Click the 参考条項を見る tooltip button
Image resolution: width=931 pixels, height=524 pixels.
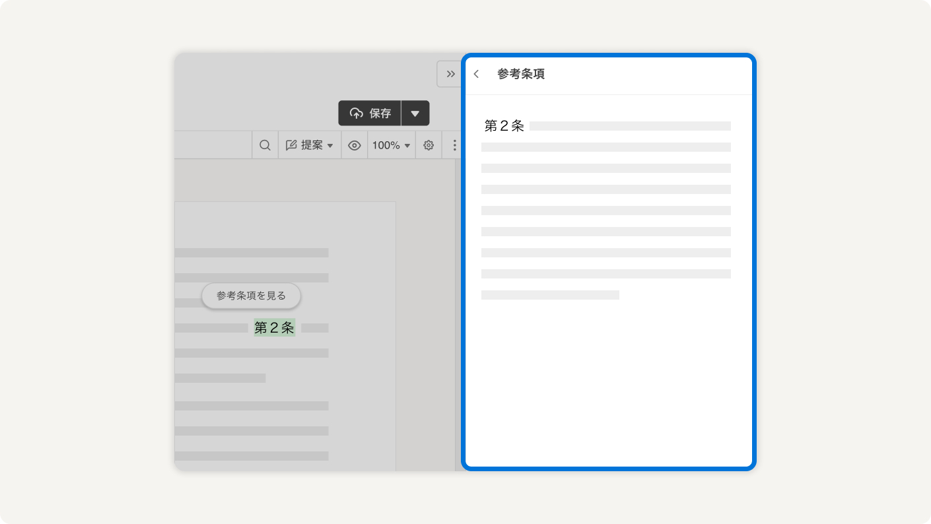(x=251, y=296)
